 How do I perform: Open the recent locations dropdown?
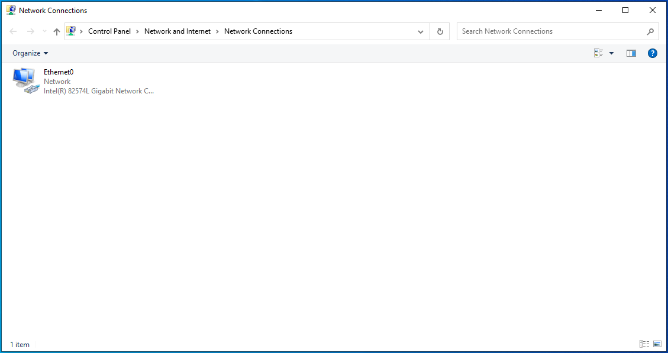[44, 32]
